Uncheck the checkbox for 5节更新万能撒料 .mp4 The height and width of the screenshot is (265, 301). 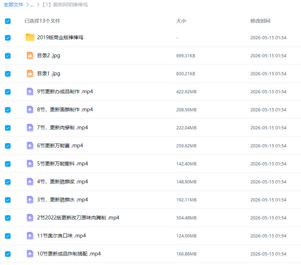click(8, 164)
